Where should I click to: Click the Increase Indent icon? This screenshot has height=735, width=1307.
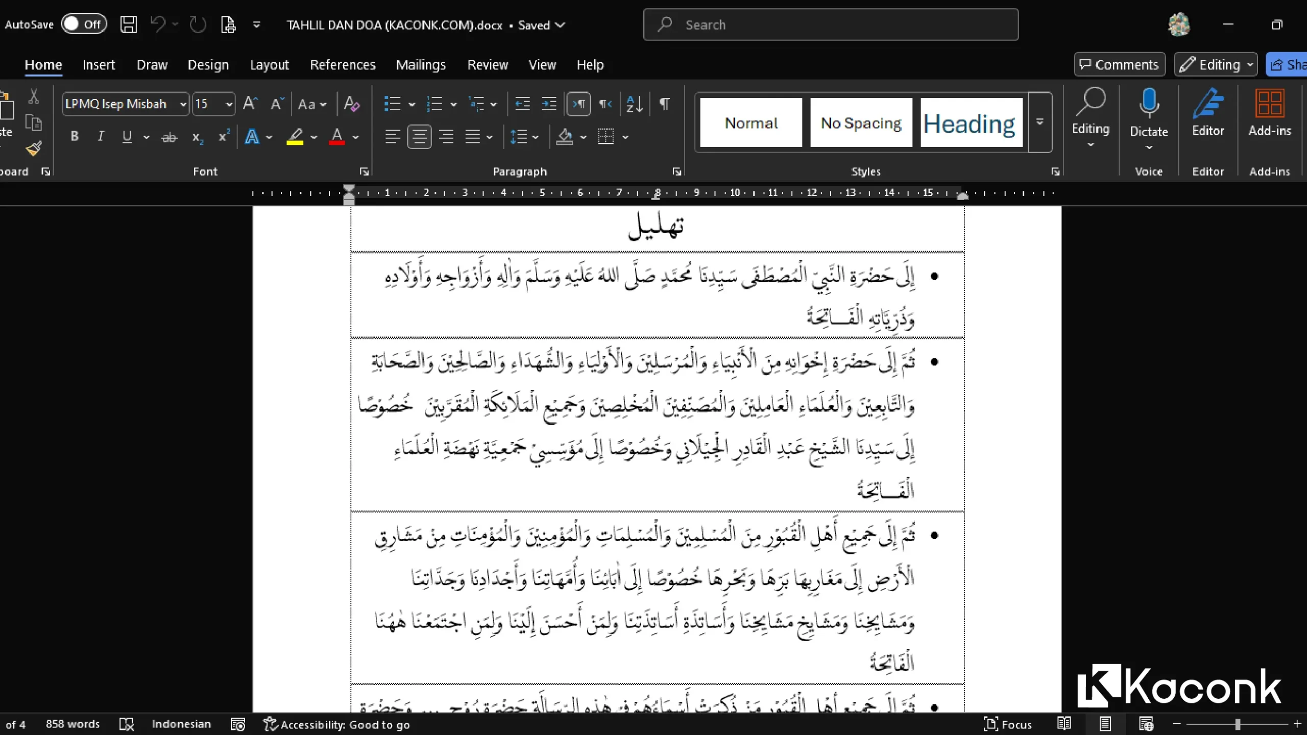(549, 104)
